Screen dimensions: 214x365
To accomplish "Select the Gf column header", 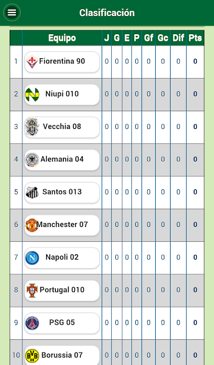I will point(148,38).
